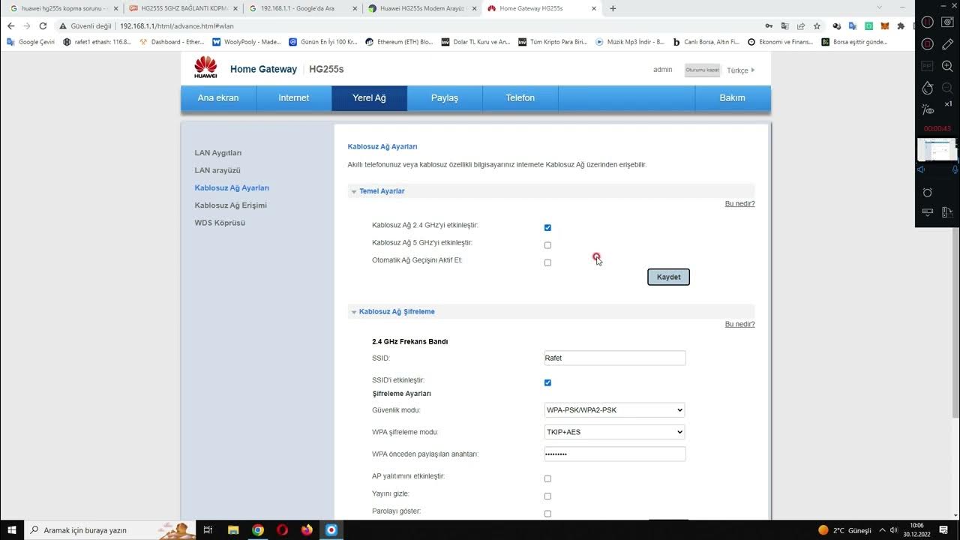This screenshot has width=960, height=540.
Task: Open LAN Aygıtları in the sidebar
Action: (218, 153)
